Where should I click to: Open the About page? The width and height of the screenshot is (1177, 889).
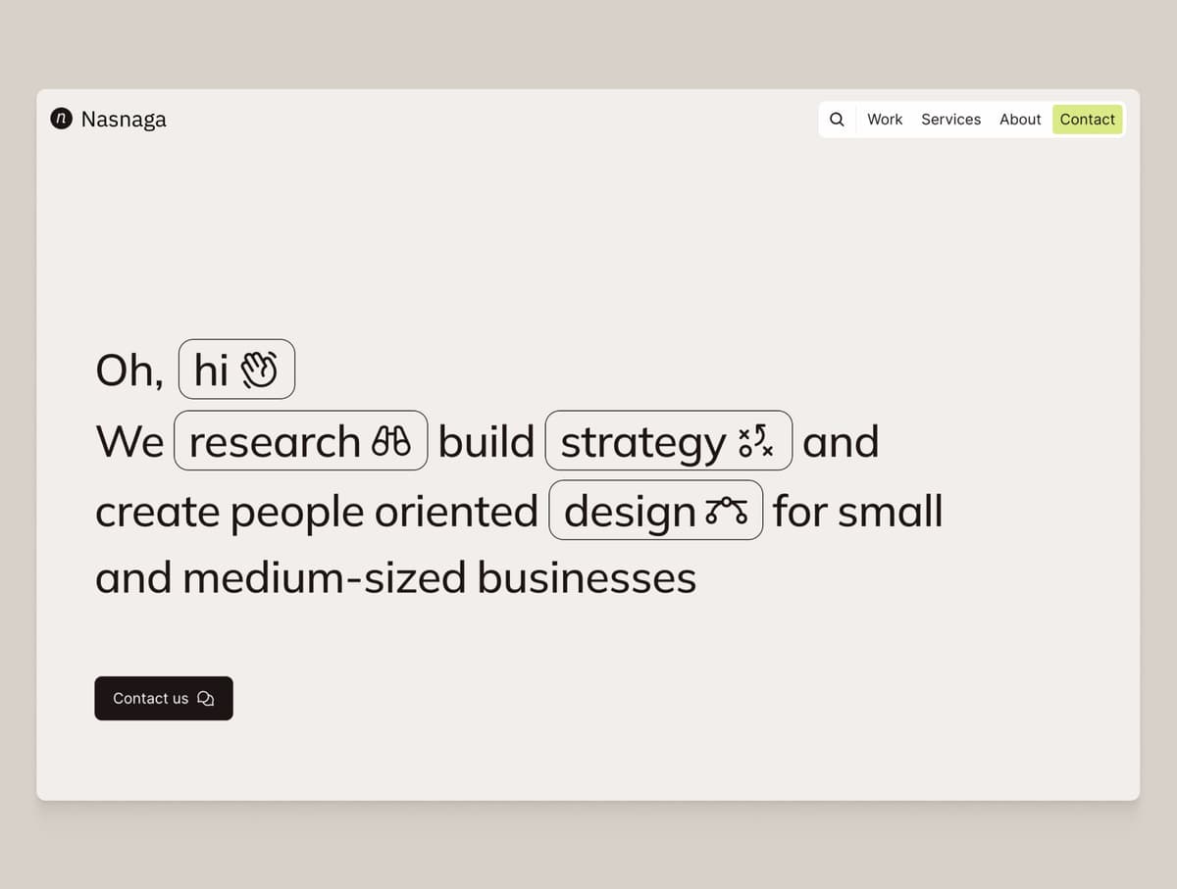(1019, 119)
